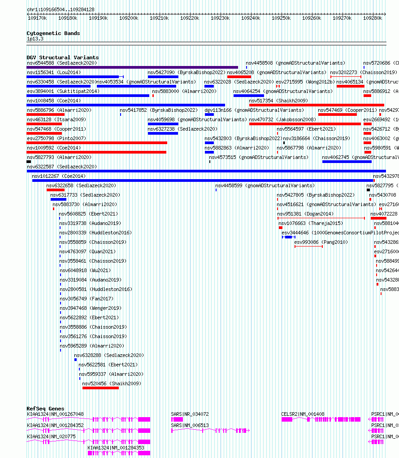Click esv993086 (Pang2010) label
The image size is (399, 458).
[x=321, y=242]
